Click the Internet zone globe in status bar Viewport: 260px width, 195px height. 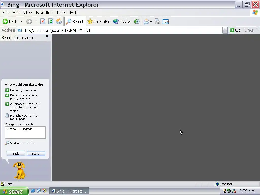point(217,184)
